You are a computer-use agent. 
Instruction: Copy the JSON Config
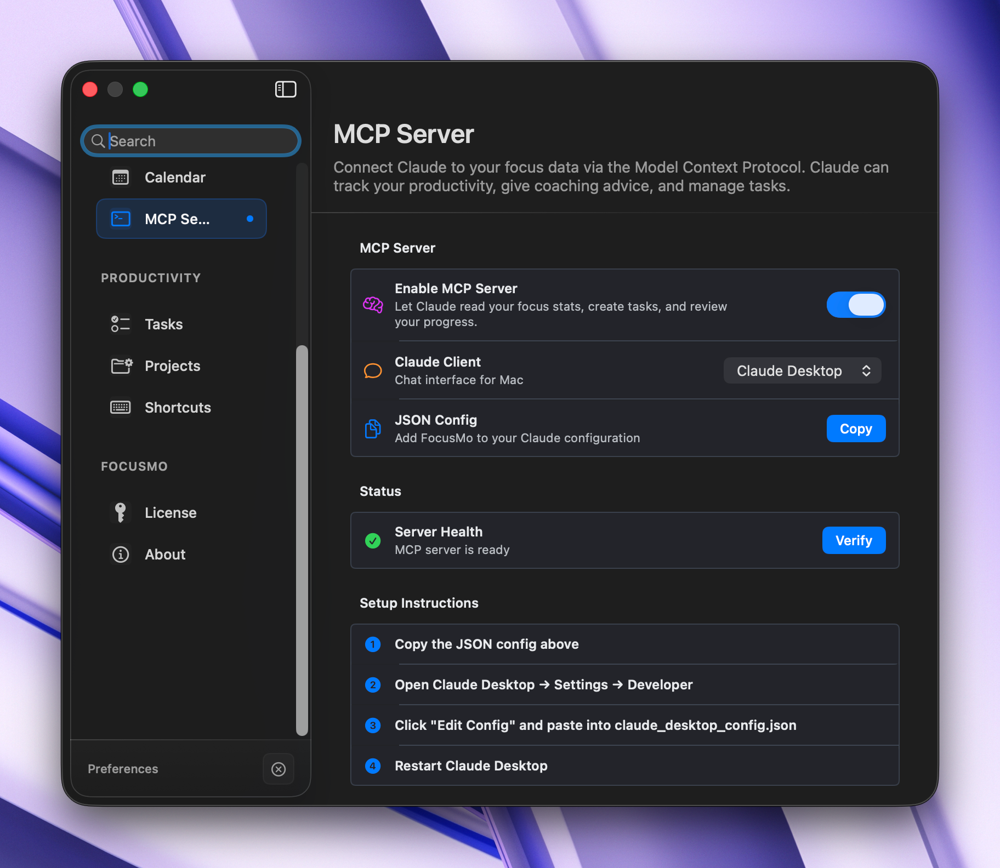coord(856,429)
